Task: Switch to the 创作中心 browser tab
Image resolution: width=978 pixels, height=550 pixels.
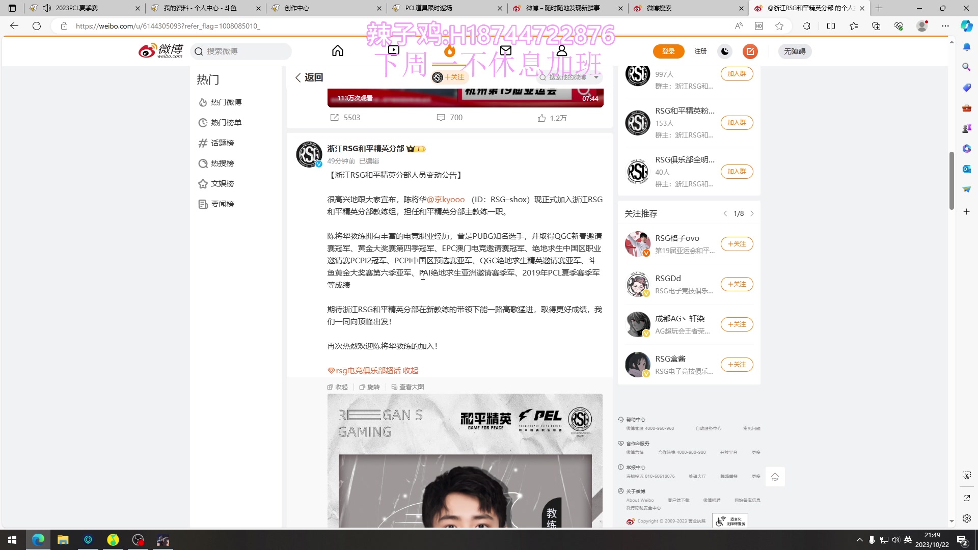Action: 326,8
